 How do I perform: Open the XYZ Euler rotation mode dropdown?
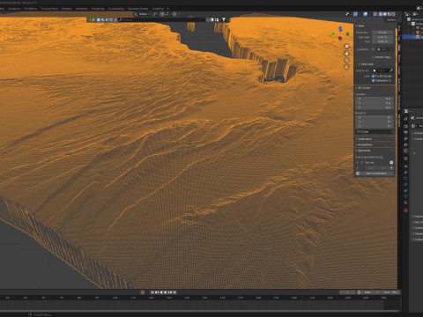(375, 131)
